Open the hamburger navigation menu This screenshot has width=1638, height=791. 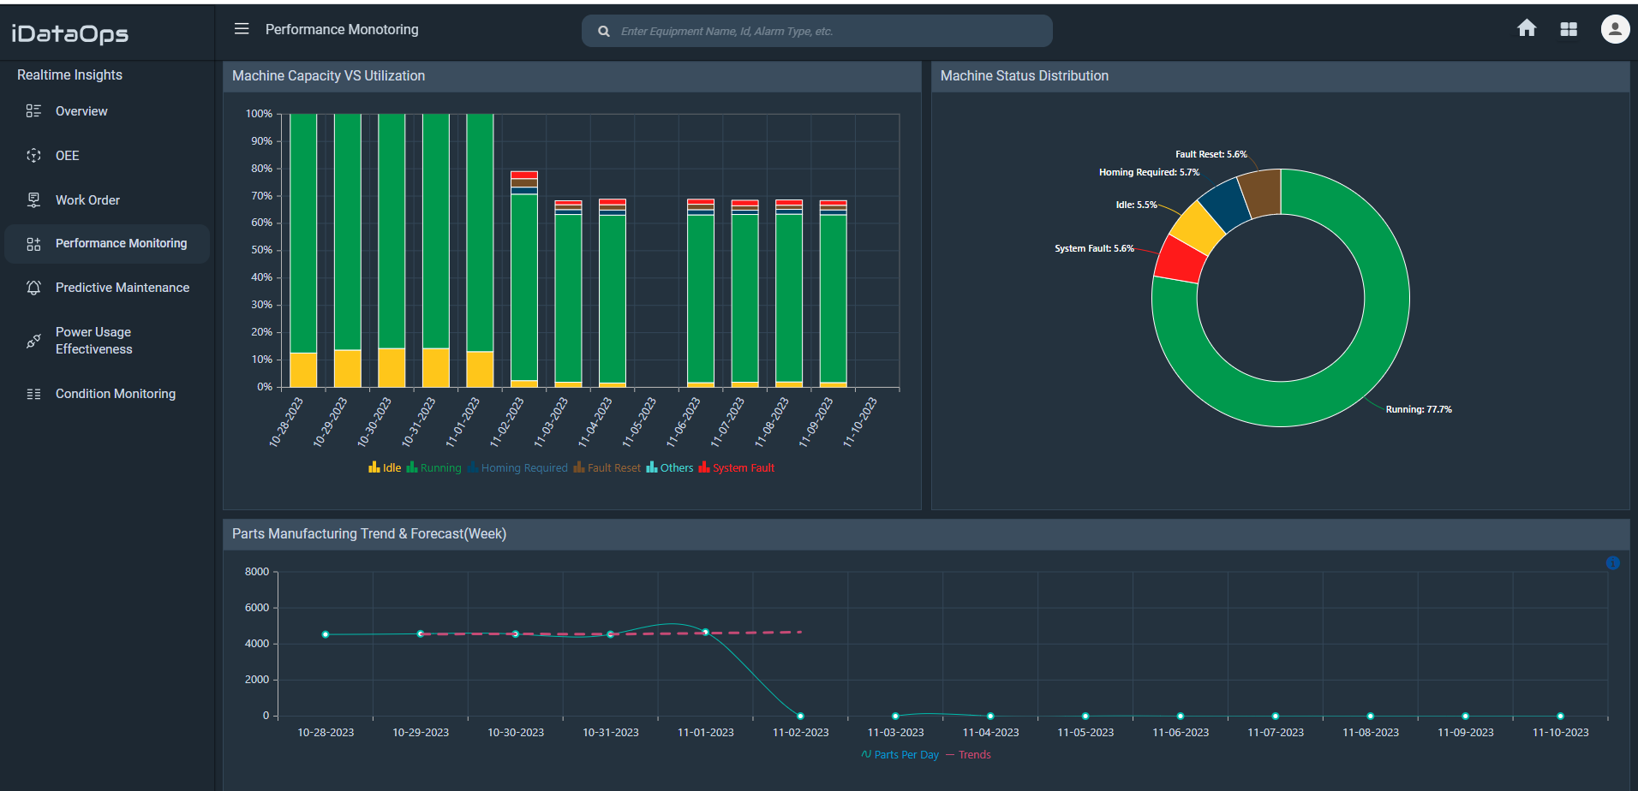[242, 28]
